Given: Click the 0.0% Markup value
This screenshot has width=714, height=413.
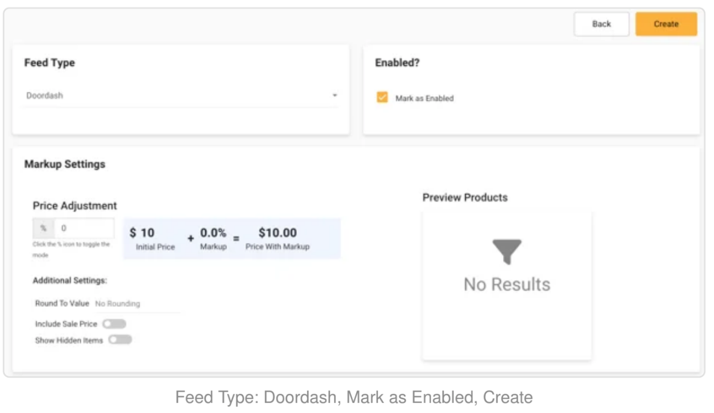Looking at the screenshot, I should coord(213,233).
